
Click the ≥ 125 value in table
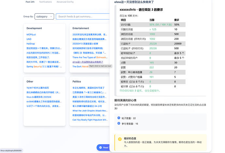[x=153, y=29]
